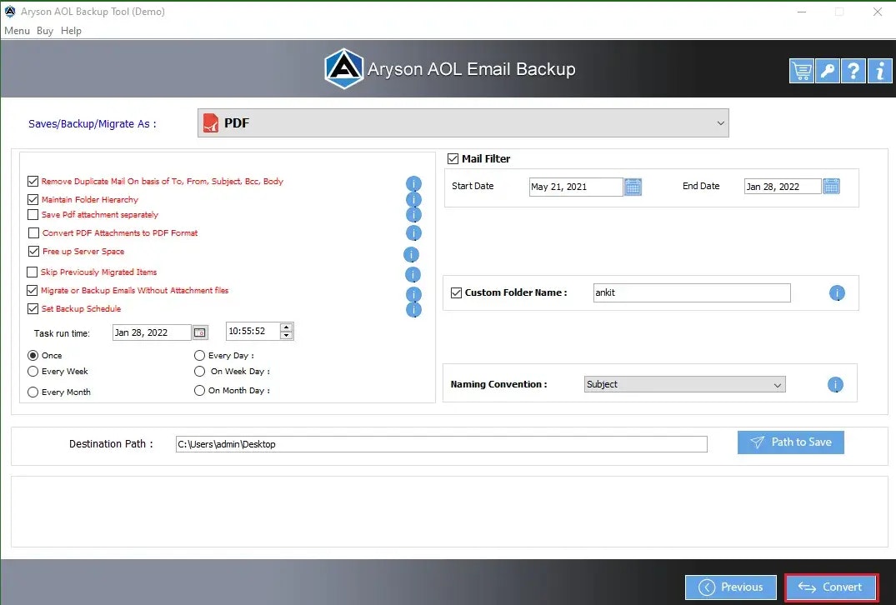This screenshot has width=896, height=605.
Task: Toggle the Mail Filter checkbox
Action: pos(453,159)
